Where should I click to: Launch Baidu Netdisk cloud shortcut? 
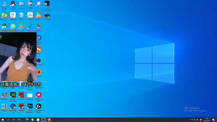coord(30,16)
